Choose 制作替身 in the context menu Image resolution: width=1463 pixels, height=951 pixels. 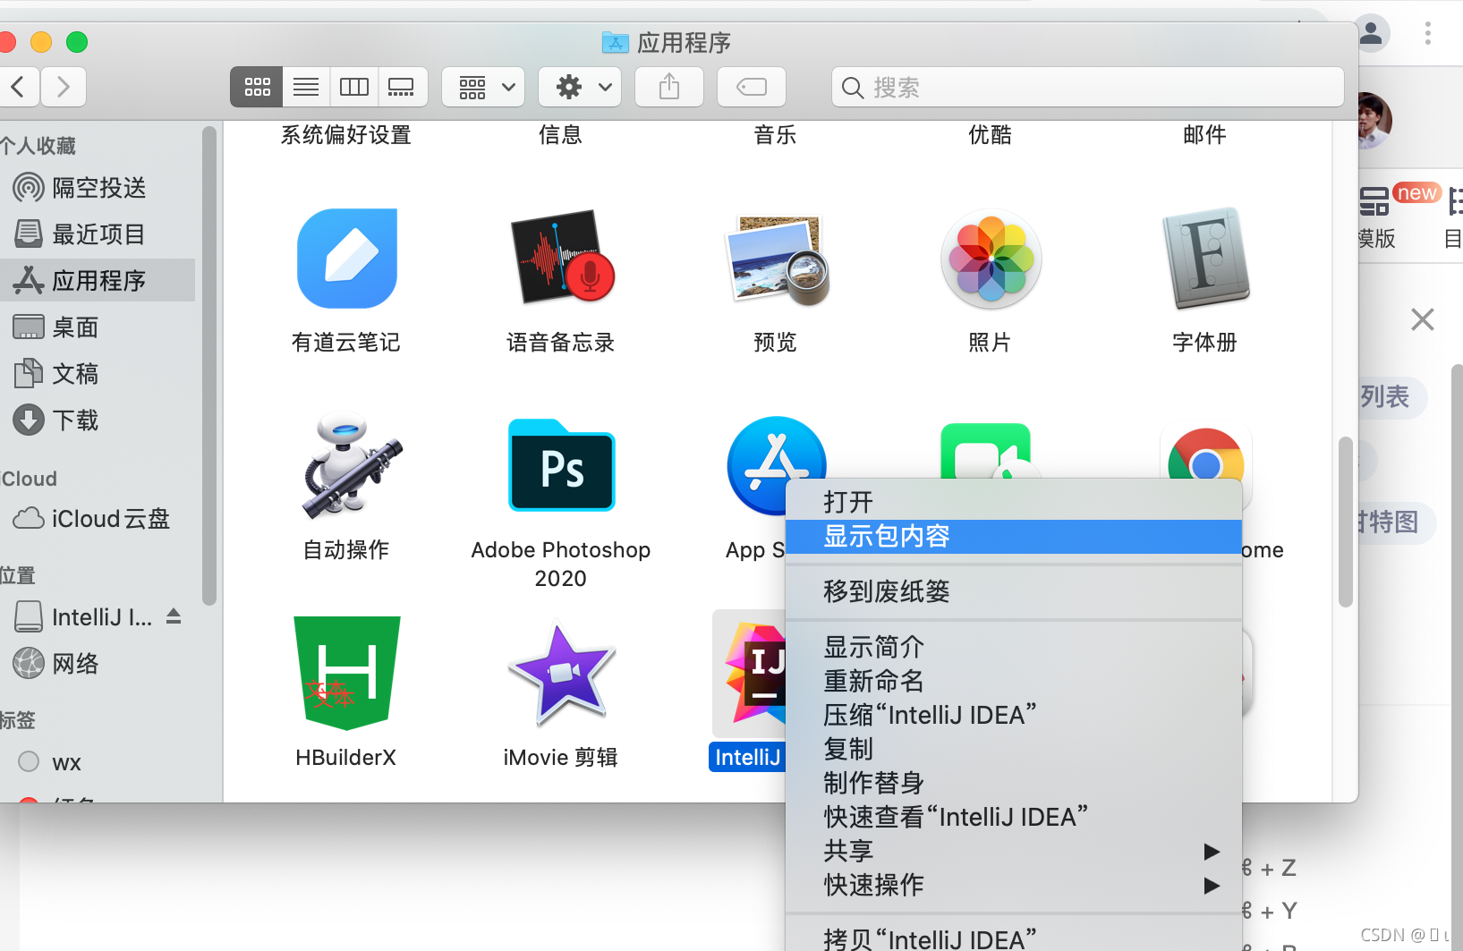click(x=1013, y=783)
